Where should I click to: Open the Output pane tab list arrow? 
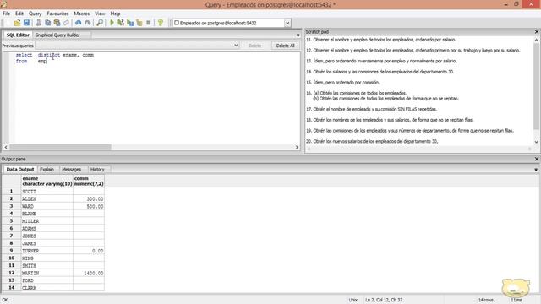[536, 170]
